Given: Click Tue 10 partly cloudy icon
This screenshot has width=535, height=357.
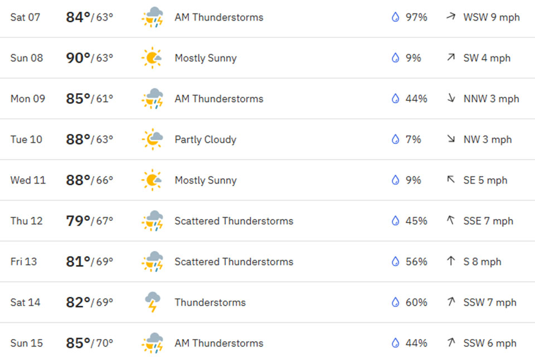Looking at the screenshot, I should 152,139.
